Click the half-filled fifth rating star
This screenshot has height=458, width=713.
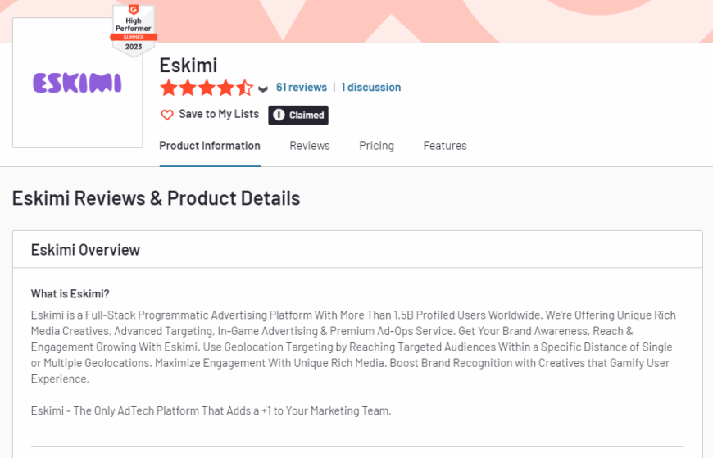coord(245,88)
